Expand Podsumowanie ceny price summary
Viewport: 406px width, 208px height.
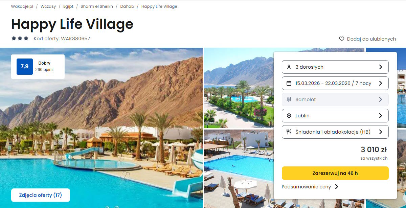[310, 187]
